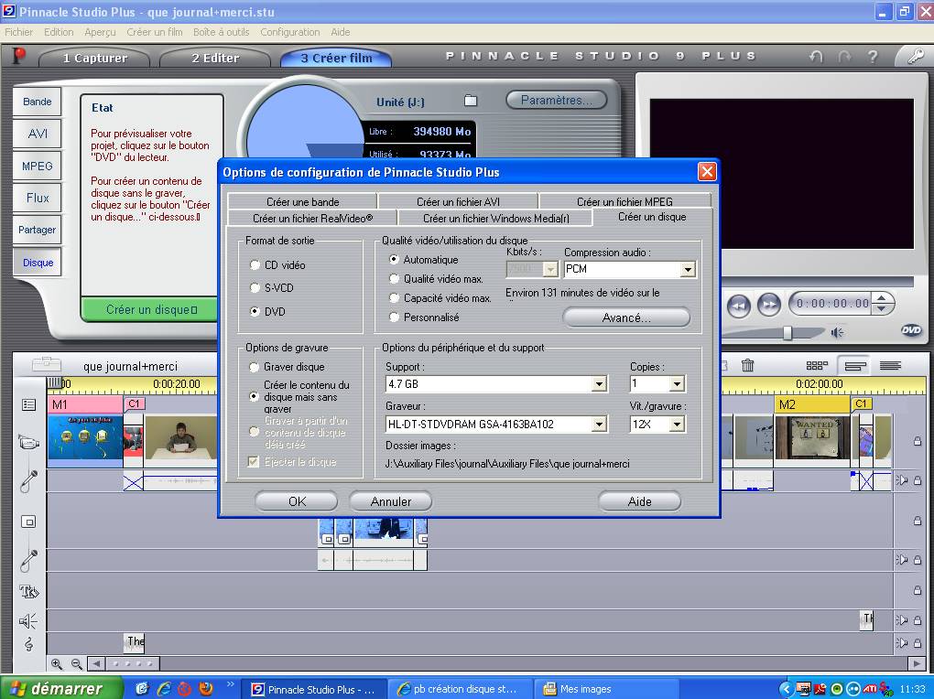This screenshot has height=699, width=934.
Task: Decrease the player timecode with the down arrow
Action: coord(882,308)
